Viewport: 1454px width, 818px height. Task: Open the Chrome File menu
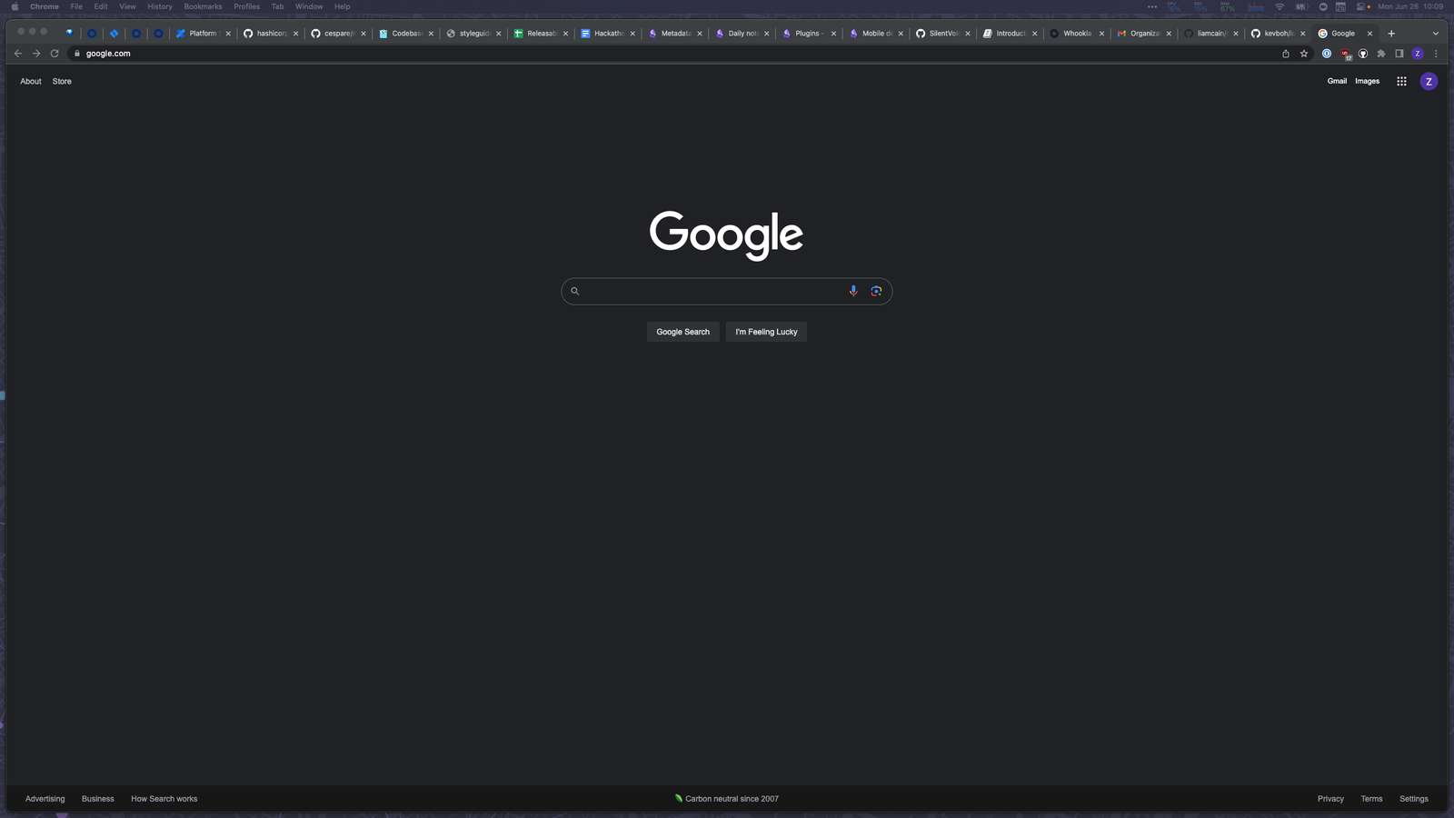76,6
